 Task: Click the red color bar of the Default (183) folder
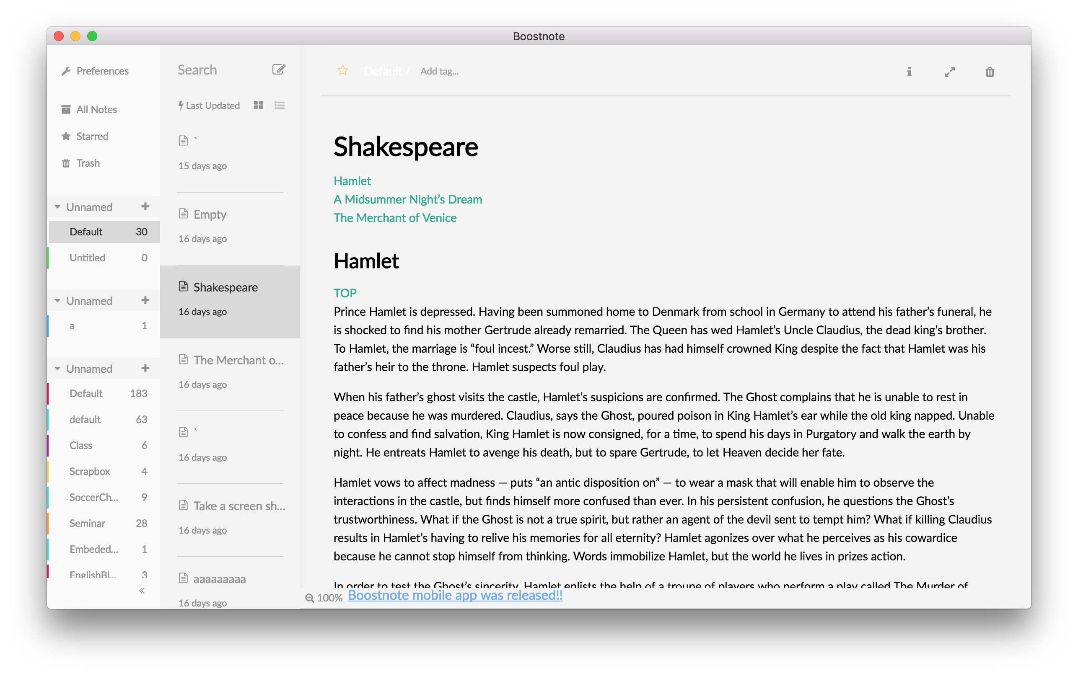point(48,393)
